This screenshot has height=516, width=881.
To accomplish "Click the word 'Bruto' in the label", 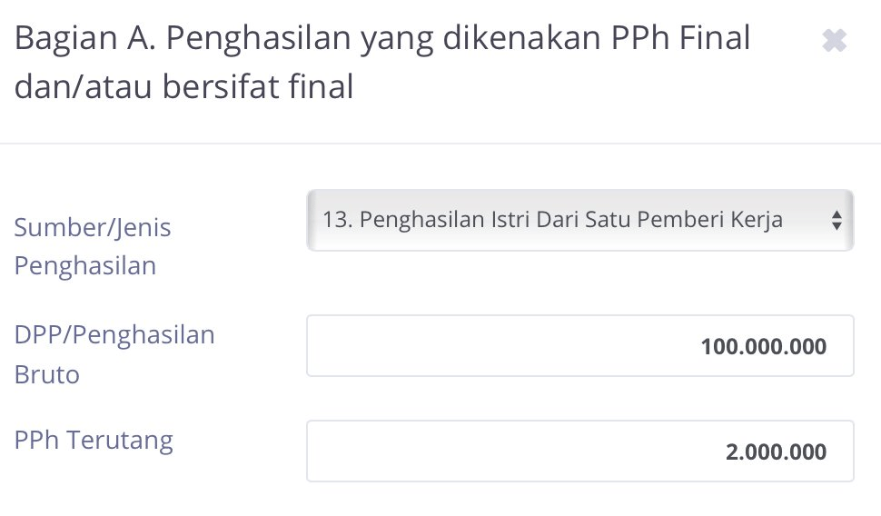I will [47, 374].
